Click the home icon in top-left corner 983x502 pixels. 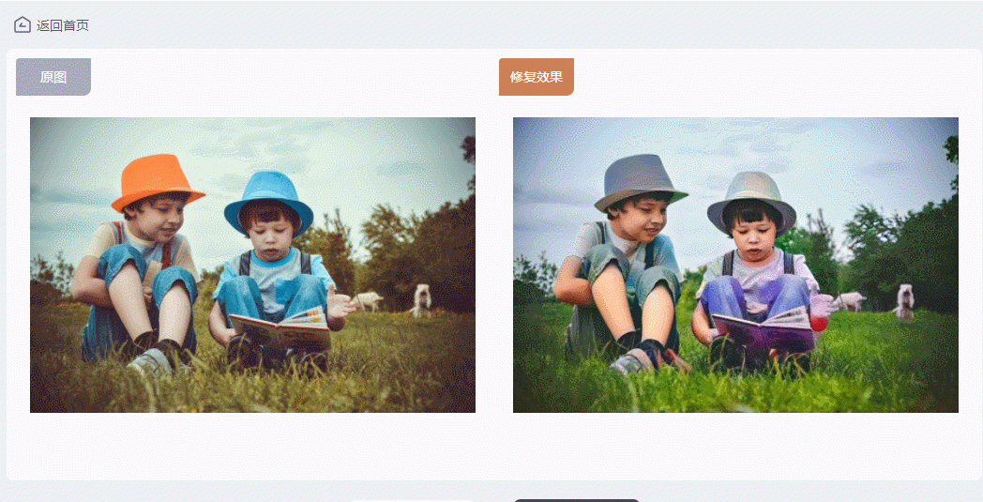point(23,25)
